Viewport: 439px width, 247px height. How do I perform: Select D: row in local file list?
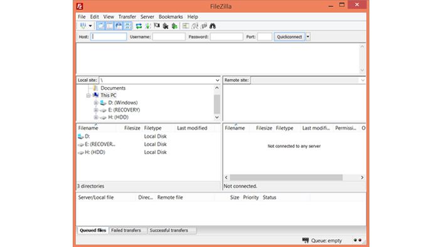pyautogui.click(x=149, y=136)
